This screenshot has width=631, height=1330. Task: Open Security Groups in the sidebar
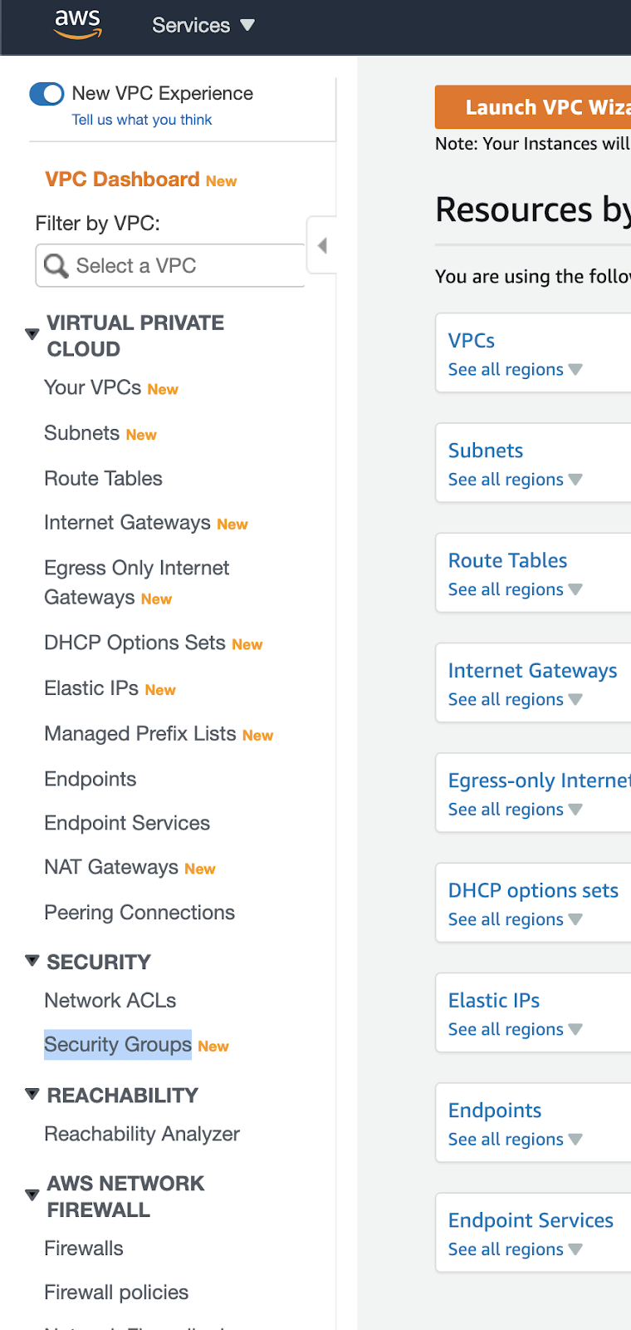click(118, 1045)
